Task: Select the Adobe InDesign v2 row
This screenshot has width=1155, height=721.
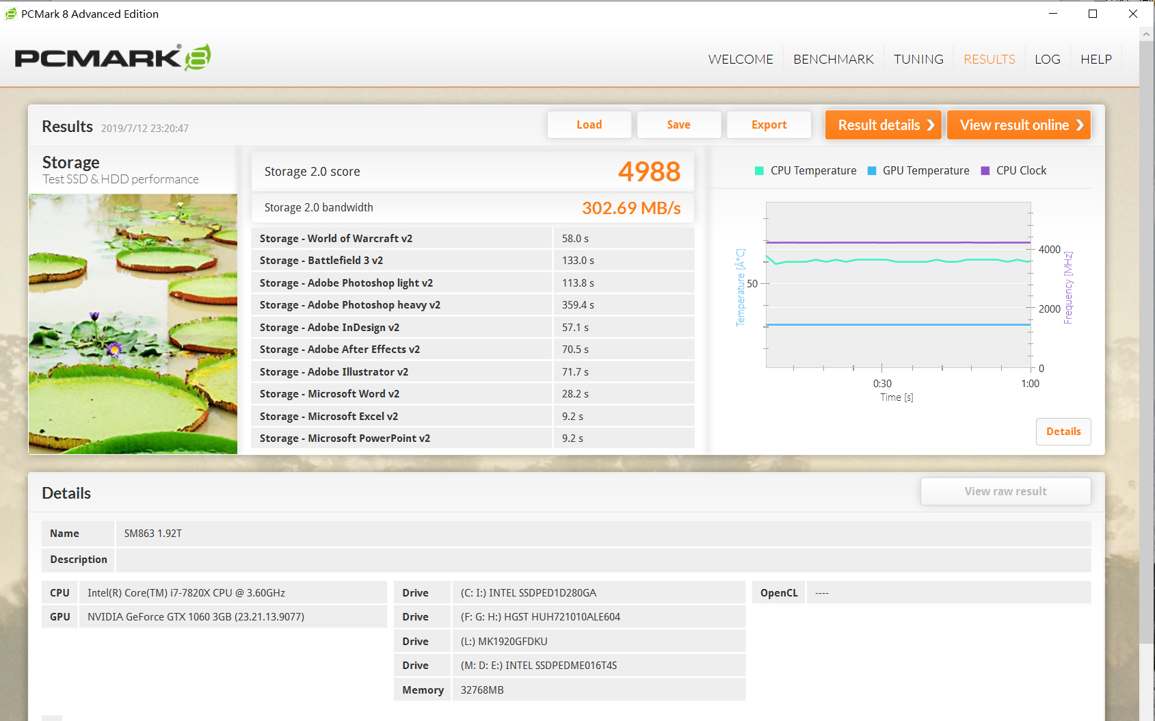Action: tap(473, 327)
